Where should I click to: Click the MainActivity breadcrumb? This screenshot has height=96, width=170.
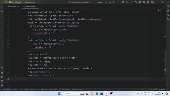tap(65, 89)
